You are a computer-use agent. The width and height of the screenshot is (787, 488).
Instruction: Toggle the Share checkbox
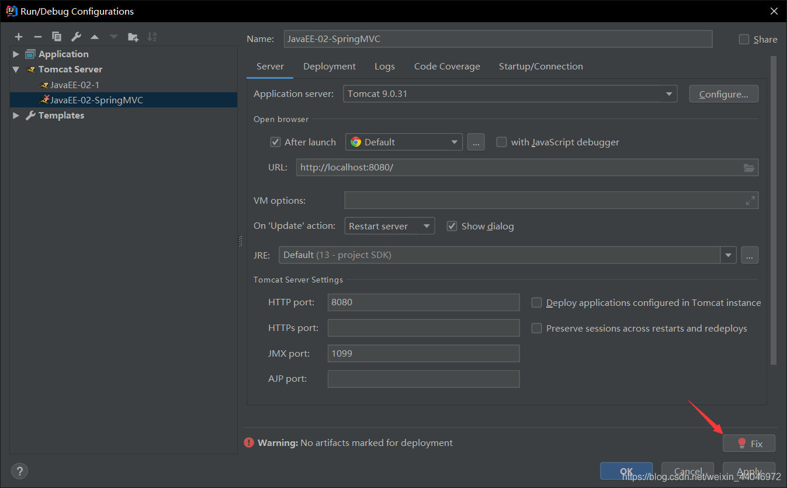(x=744, y=39)
